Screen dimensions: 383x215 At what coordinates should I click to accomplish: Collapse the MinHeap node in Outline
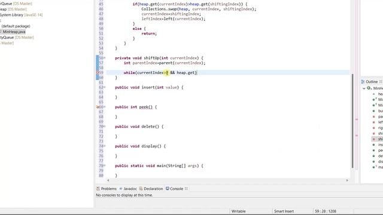click(364, 88)
